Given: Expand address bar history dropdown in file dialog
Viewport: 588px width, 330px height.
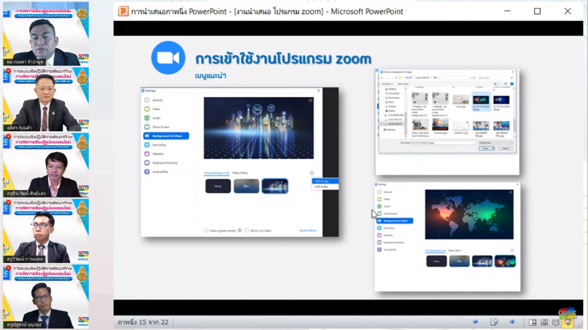Looking at the screenshot, I should (471, 77).
